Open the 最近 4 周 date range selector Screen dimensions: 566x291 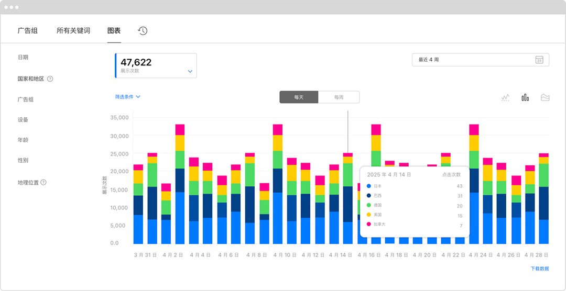tap(481, 60)
